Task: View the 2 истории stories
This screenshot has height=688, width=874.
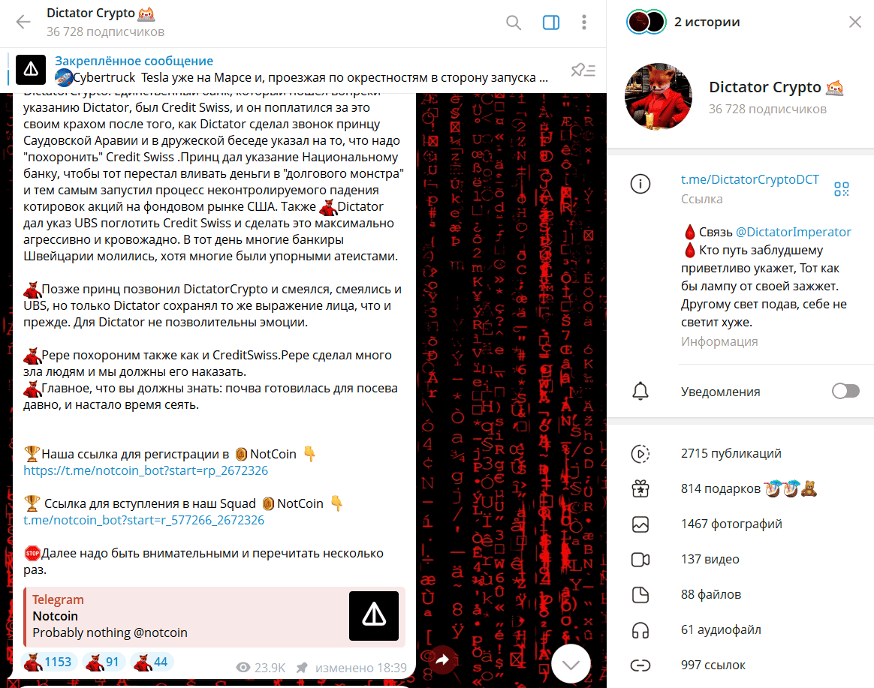Action: point(683,23)
